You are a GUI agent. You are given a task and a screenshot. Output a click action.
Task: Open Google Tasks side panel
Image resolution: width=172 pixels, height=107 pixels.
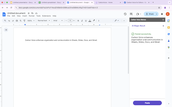pos(169,34)
